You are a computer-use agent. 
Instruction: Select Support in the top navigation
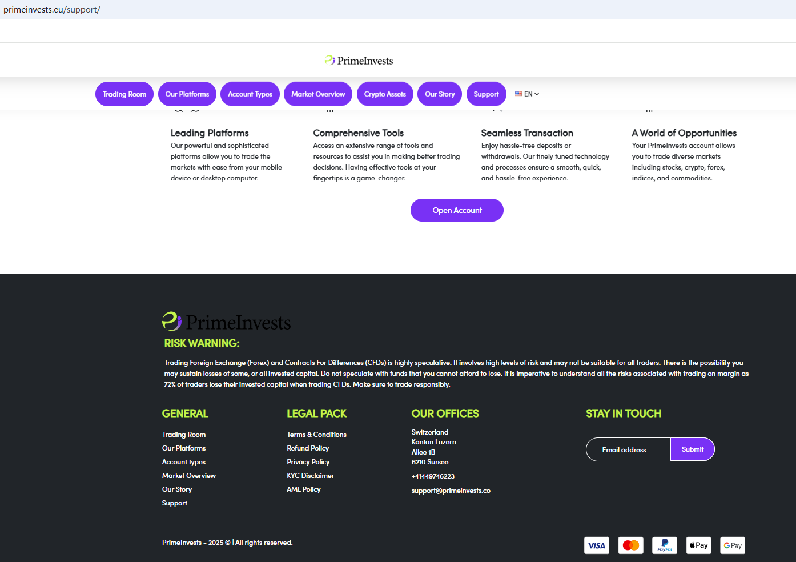click(x=487, y=94)
